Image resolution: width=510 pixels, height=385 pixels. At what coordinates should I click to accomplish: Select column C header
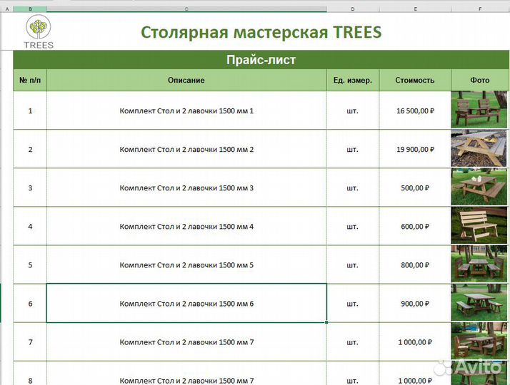[x=186, y=9]
